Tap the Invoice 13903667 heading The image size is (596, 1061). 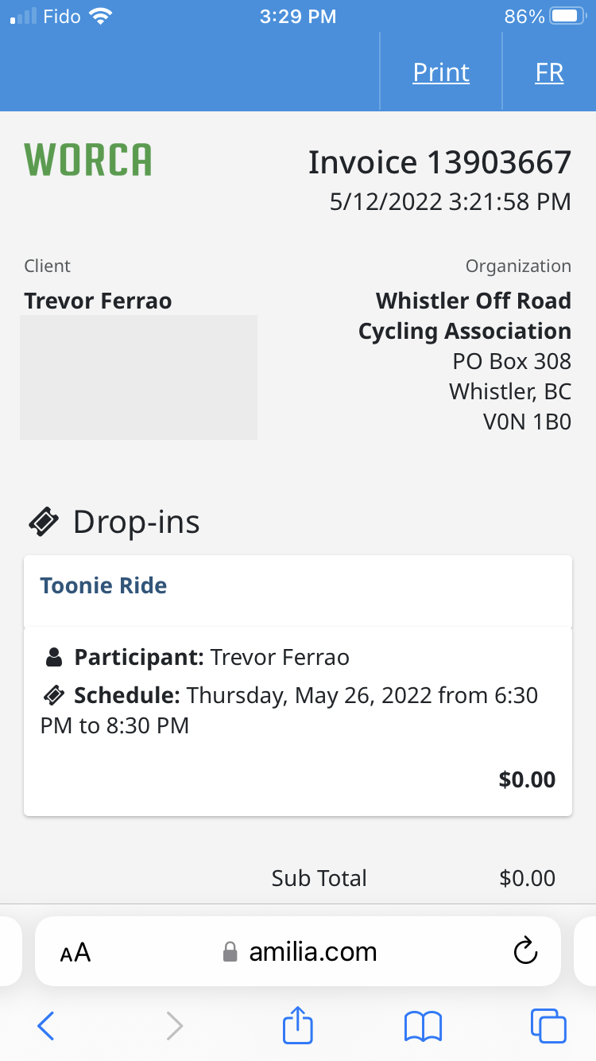pos(439,162)
